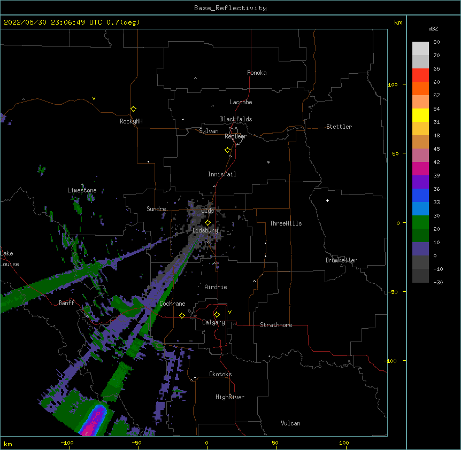Viewport: 461px width, 450px height.
Task: Click the RockyMH label
Action: point(131,121)
